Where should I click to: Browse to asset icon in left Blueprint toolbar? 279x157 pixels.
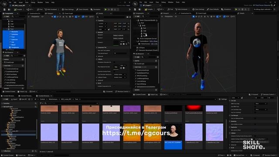[x=9, y=10]
